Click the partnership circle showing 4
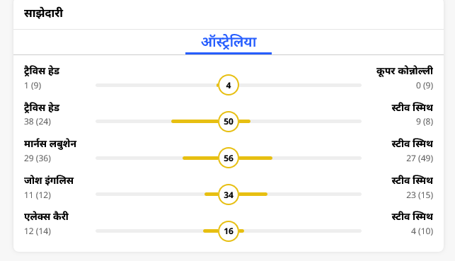The height and width of the screenshot is (261, 455). (229, 86)
